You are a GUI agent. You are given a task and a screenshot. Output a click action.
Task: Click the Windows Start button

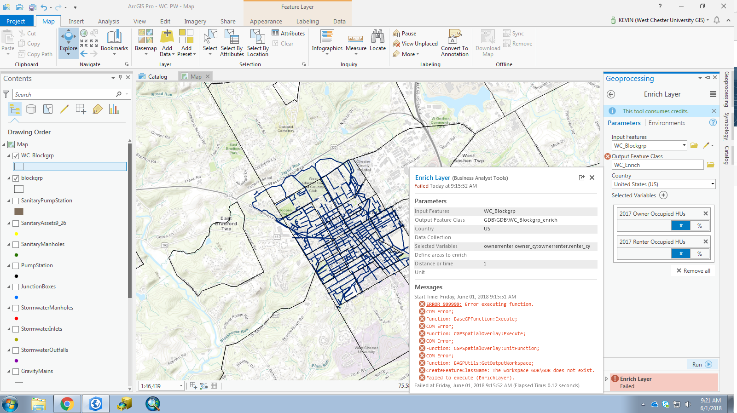click(10, 404)
